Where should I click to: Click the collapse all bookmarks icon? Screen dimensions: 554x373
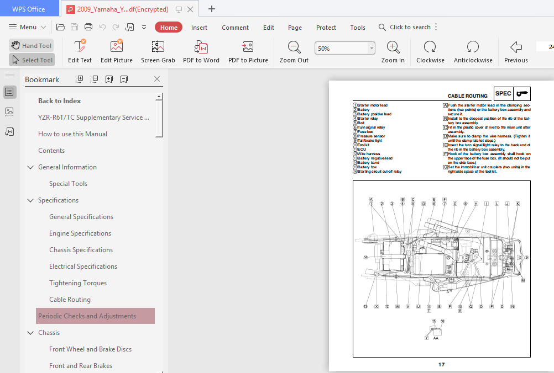(x=95, y=79)
